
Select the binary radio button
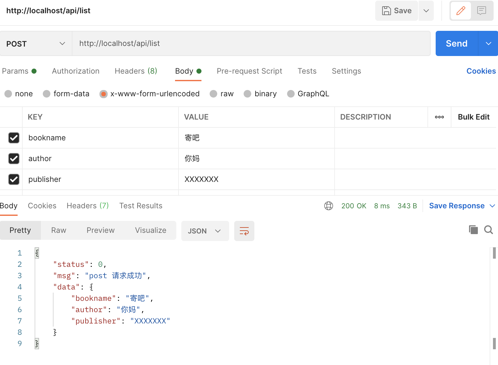pos(247,94)
